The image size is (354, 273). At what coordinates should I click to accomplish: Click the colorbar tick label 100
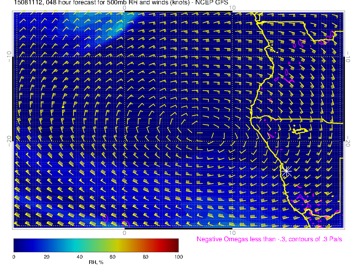tap(178, 257)
